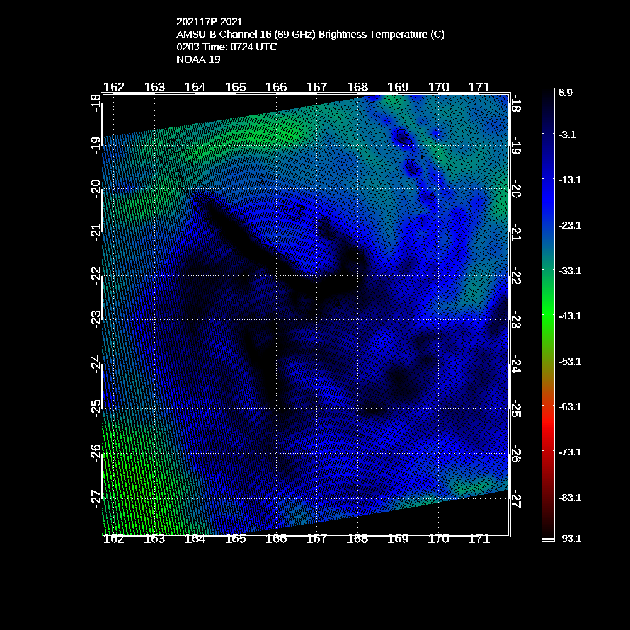The image size is (630, 630).
Task: Click longitude label 162 on the top axis
Action: (114, 87)
